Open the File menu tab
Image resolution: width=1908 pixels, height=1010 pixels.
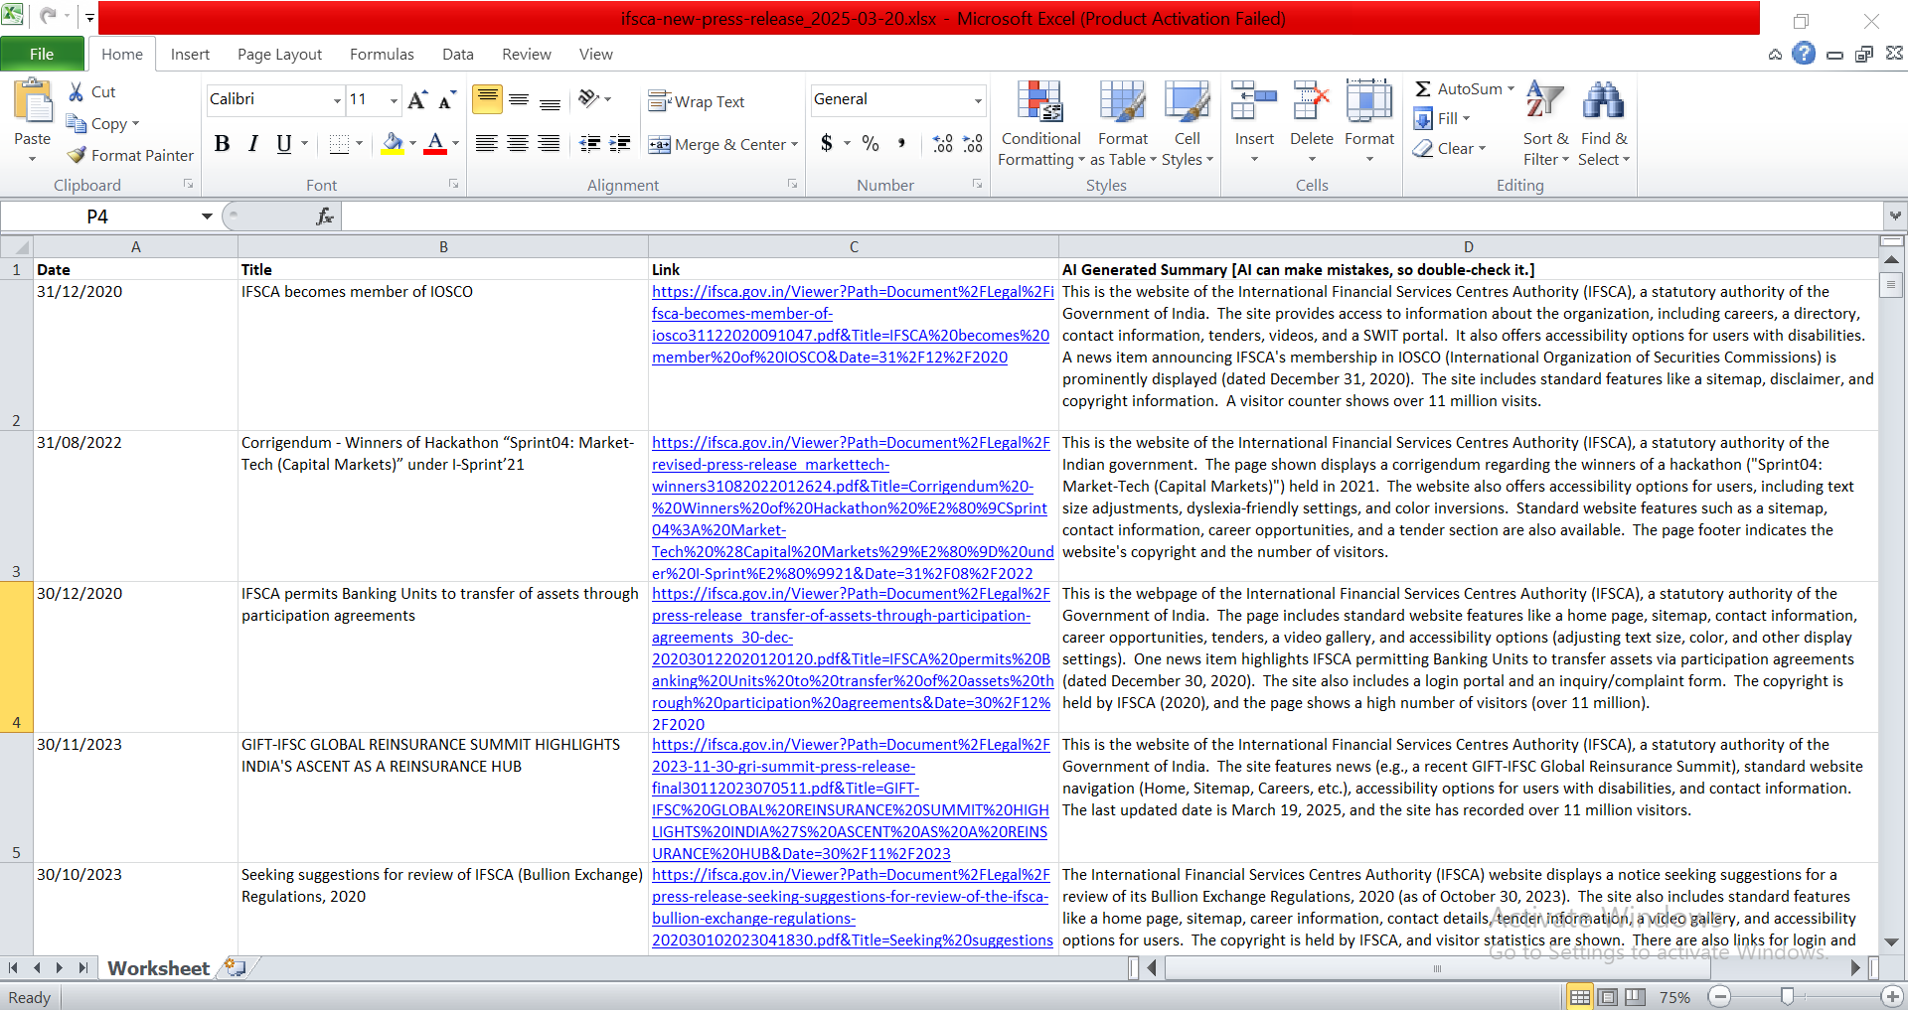coord(42,55)
